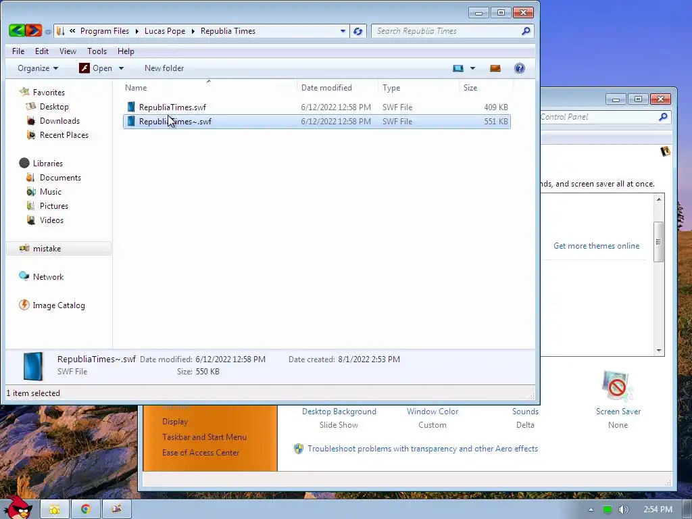
Task: Open the address bar history dropdown
Action: point(343,31)
